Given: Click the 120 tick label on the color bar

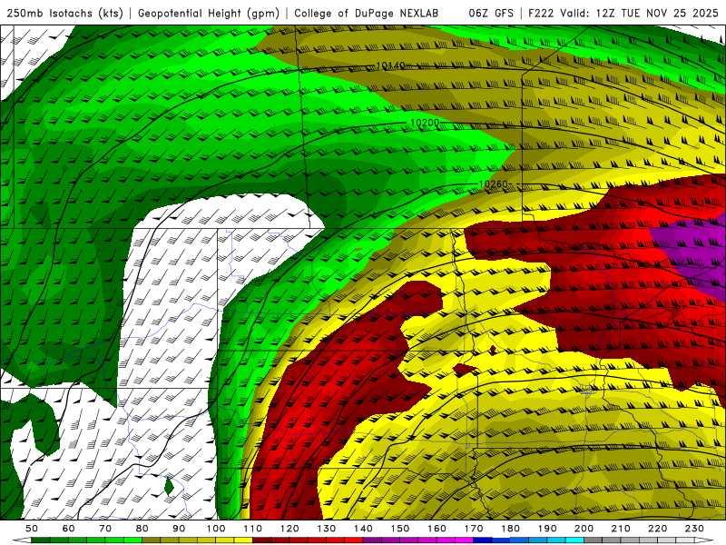Looking at the screenshot, I should point(289,529).
